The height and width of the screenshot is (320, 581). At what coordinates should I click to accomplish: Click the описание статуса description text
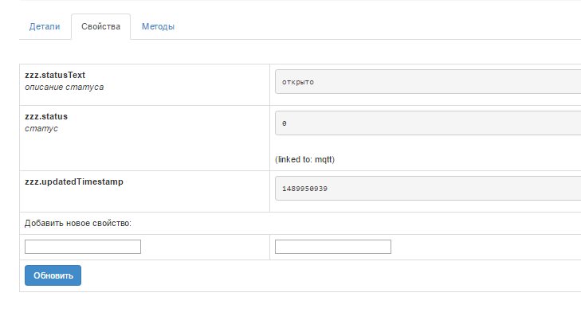coord(65,87)
